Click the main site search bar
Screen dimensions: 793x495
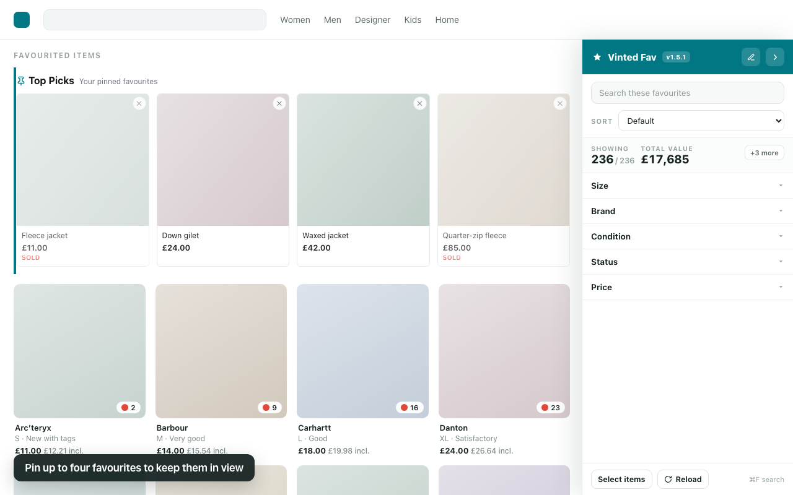click(155, 20)
